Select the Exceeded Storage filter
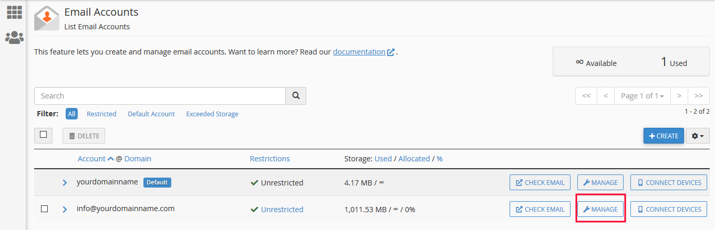This screenshot has height=230, width=715. point(212,114)
